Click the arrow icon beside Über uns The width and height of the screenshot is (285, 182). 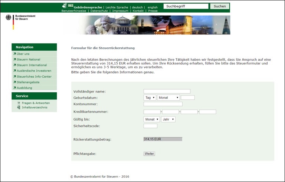pos(14,54)
